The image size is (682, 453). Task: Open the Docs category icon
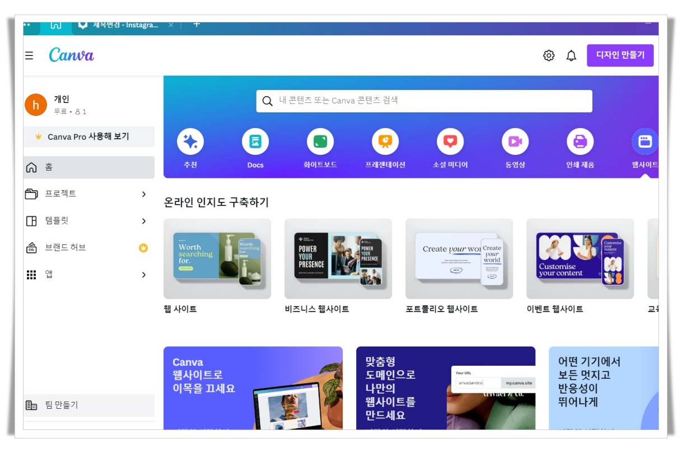click(x=255, y=141)
